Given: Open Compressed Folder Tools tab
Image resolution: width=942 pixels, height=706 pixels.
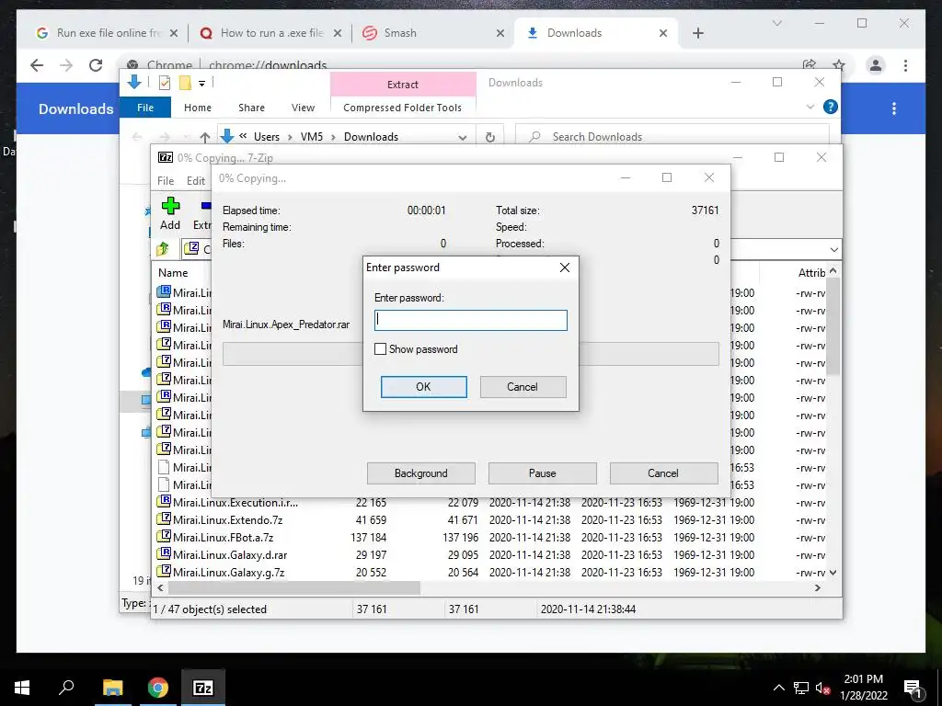Looking at the screenshot, I should pyautogui.click(x=403, y=108).
